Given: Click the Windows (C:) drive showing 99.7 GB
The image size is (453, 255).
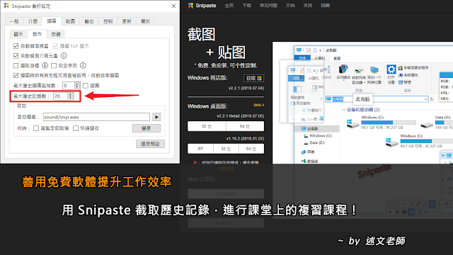Looking at the screenshot, I should 391,142.
